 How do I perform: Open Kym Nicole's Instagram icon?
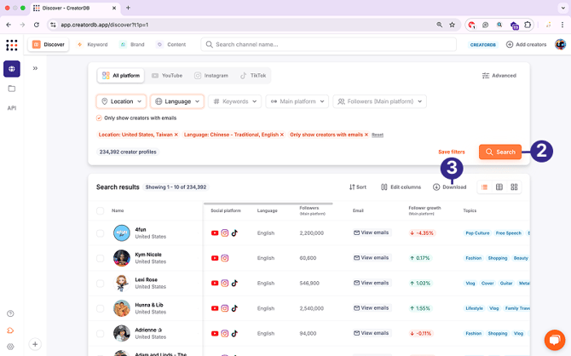225,257
